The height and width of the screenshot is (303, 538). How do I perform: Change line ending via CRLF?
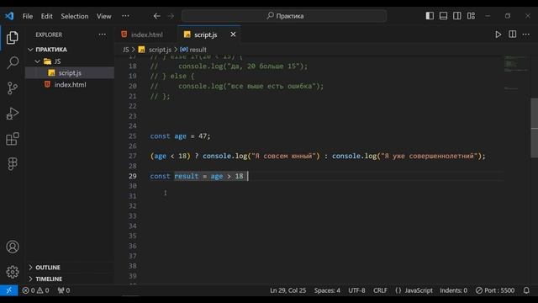(x=380, y=290)
